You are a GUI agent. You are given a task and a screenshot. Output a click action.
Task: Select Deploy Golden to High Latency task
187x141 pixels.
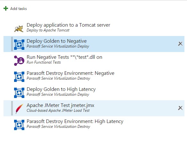click(x=61, y=92)
